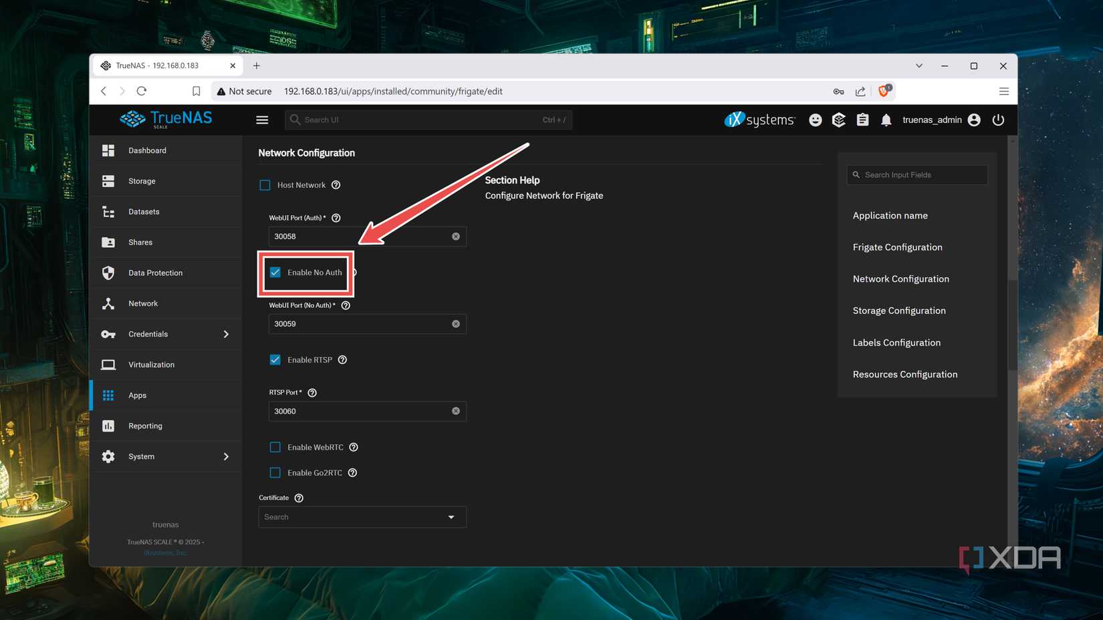The width and height of the screenshot is (1103, 620).
Task: Click the Credentials key icon
Action: point(108,334)
